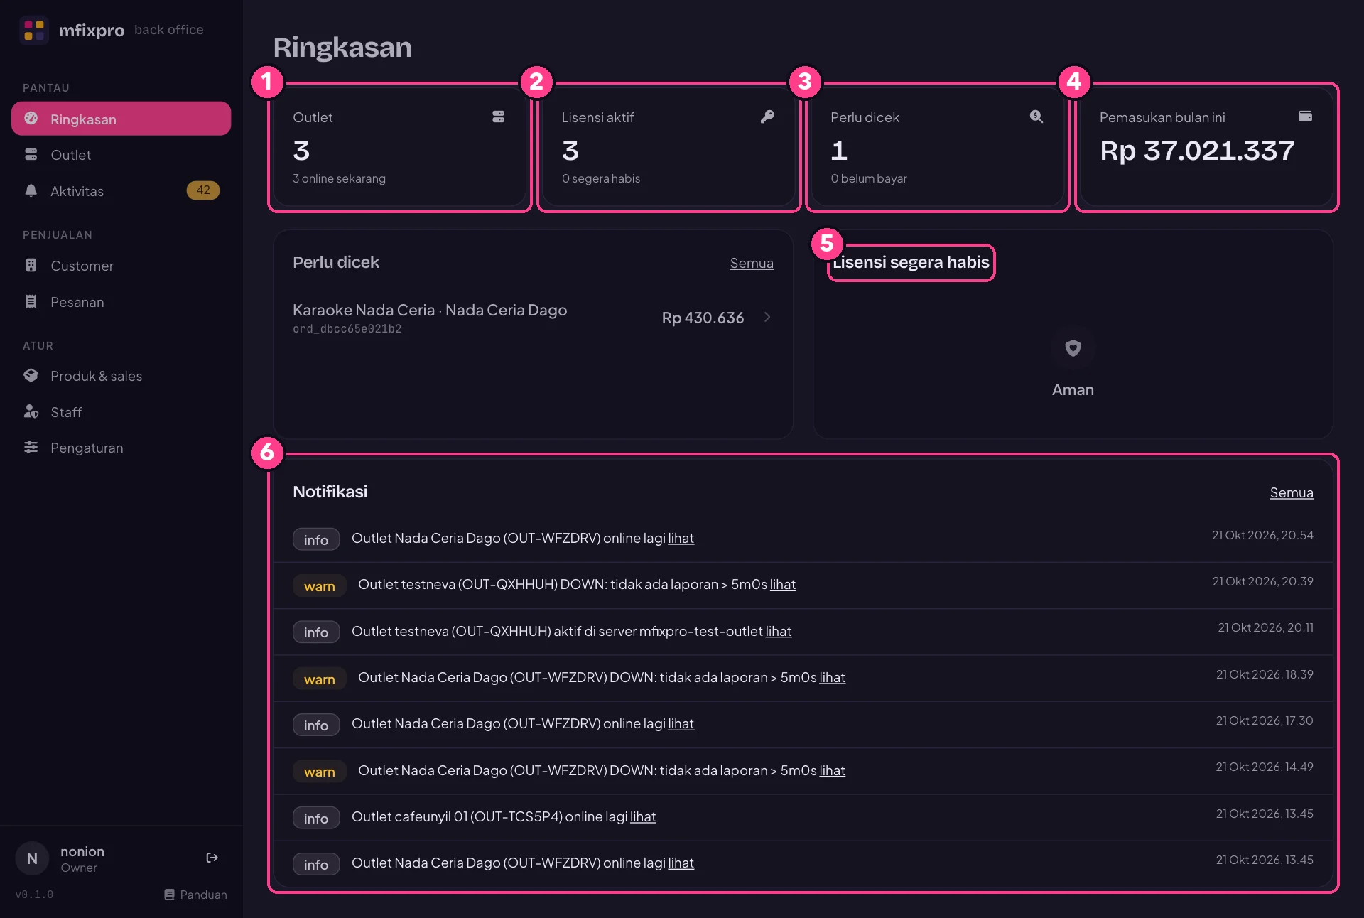The image size is (1364, 918).
Task: Click the 42 badge on Aktivitas
Action: point(203,190)
